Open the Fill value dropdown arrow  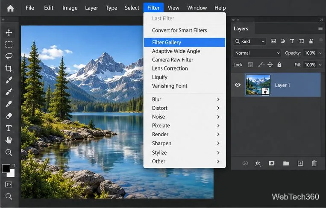320,65
